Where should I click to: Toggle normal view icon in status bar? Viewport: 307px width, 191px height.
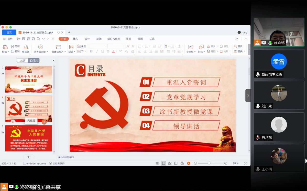(163, 163)
